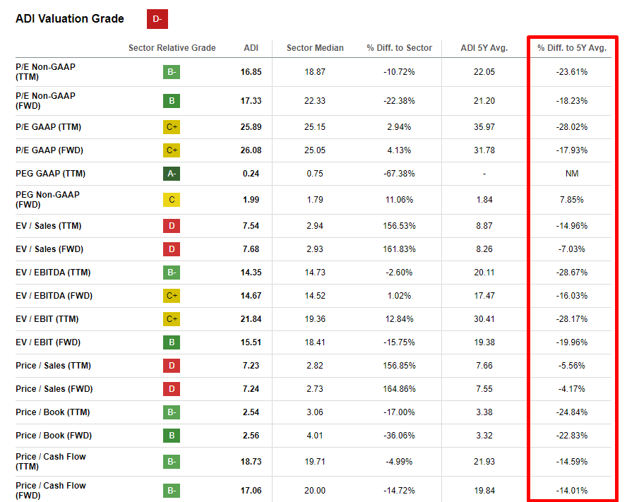The image size is (627, 502).
Task: Select the EV / Sales (TTM) row label
Action: coord(49,226)
